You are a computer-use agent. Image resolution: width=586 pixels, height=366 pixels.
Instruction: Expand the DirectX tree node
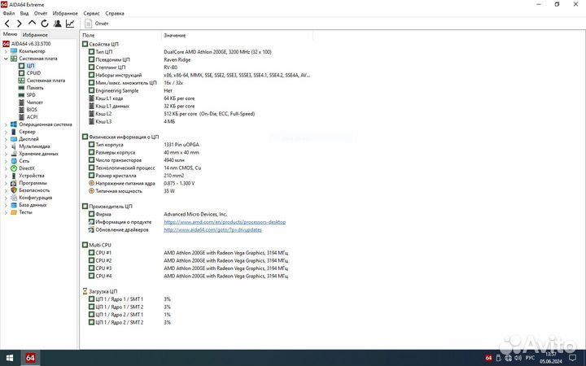click(6, 168)
